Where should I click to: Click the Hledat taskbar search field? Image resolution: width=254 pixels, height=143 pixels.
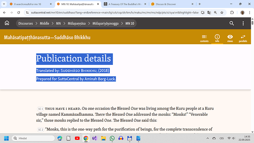click(x=33, y=138)
